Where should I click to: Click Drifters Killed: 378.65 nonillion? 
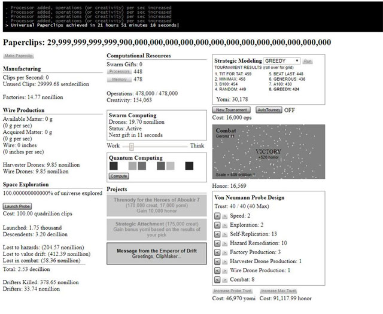pos(41,282)
